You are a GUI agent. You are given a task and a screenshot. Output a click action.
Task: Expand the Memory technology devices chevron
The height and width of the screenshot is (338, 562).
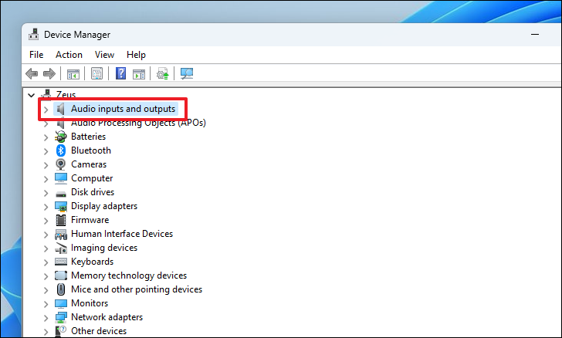(x=46, y=276)
